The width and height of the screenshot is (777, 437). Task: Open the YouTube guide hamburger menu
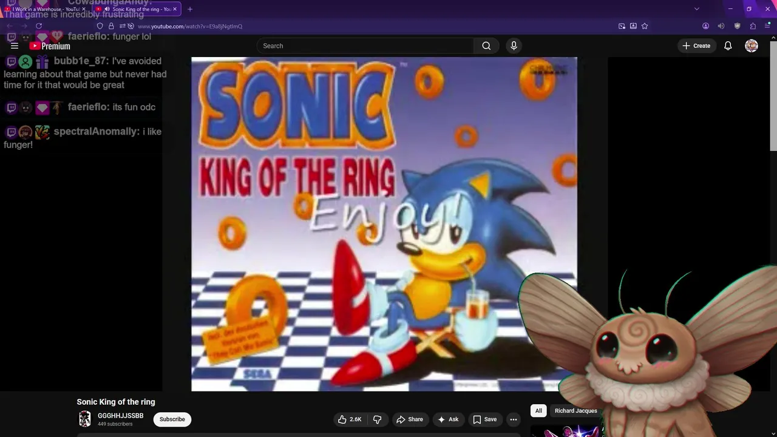pos(15,46)
